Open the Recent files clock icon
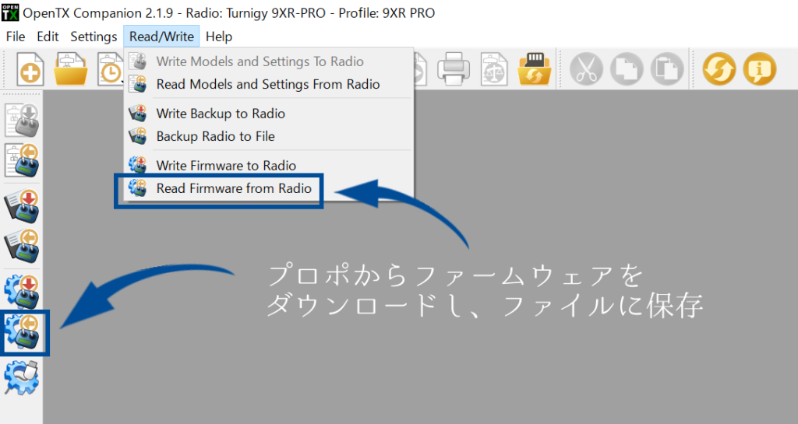This screenshot has height=424, width=798. 111,69
